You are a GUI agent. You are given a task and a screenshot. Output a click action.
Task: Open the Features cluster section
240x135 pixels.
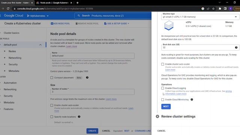pos(9,109)
